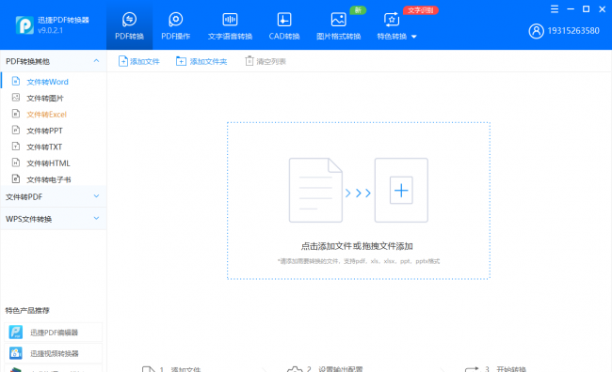This screenshot has height=372, width=612.
Task: Click the WPS文件转换 section label
Action: click(28, 219)
